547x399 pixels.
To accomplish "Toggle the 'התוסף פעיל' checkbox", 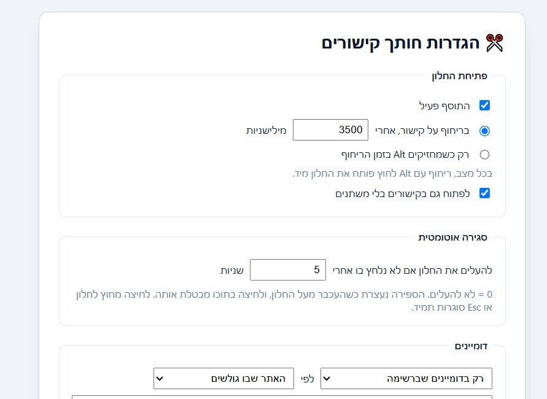I will [484, 106].
